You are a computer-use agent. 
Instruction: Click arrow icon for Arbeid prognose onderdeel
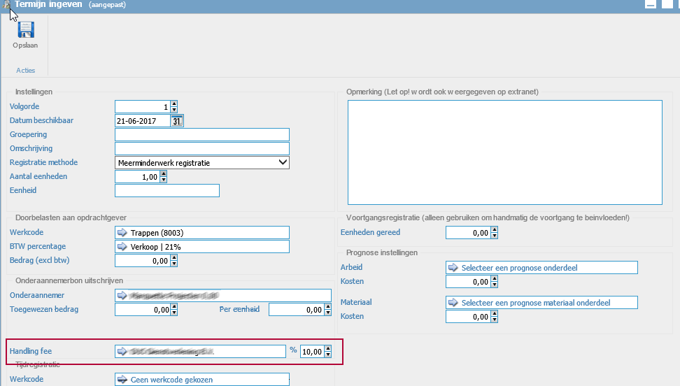coord(453,268)
